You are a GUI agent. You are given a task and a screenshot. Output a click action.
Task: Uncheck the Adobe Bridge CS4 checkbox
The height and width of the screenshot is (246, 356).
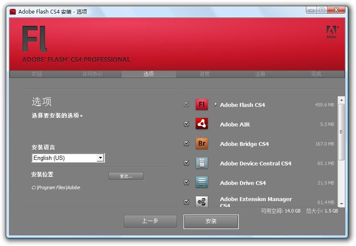coord(186,143)
